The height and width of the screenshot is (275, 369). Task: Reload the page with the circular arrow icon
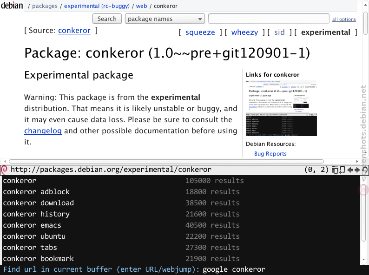364,170
